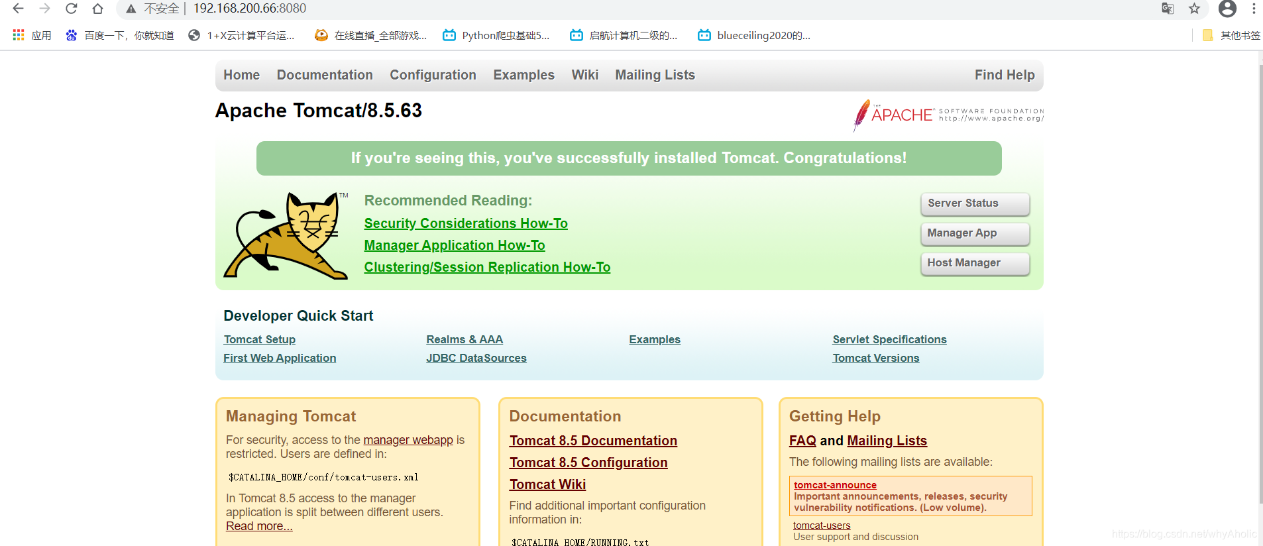Open the Python爬虫基础 bookmark
The height and width of the screenshot is (546, 1263).
[496, 35]
